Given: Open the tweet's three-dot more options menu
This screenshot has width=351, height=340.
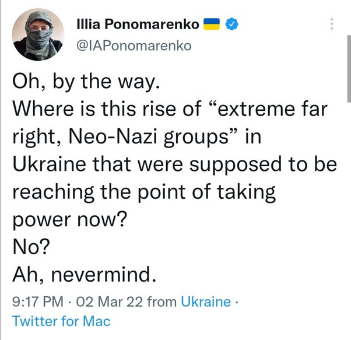Looking at the screenshot, I should pyautogui.click(x=332, y=24).
